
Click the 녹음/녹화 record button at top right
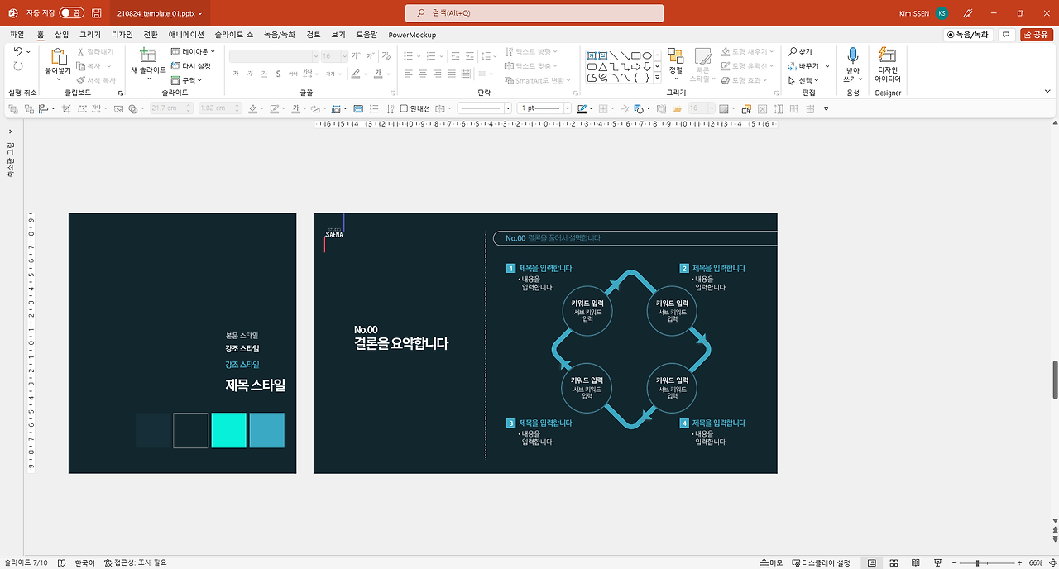pos(968,35)
